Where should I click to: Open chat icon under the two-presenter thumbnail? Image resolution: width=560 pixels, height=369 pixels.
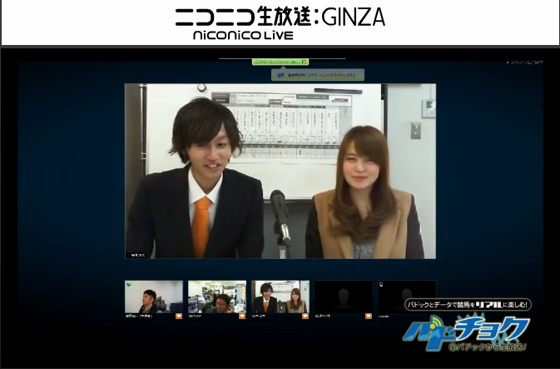click(305, 316)
